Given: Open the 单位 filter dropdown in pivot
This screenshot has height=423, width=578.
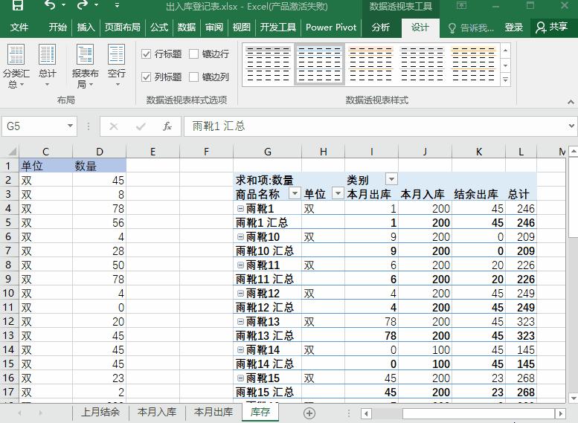Looking at the screenshot, I should [338, 193].
